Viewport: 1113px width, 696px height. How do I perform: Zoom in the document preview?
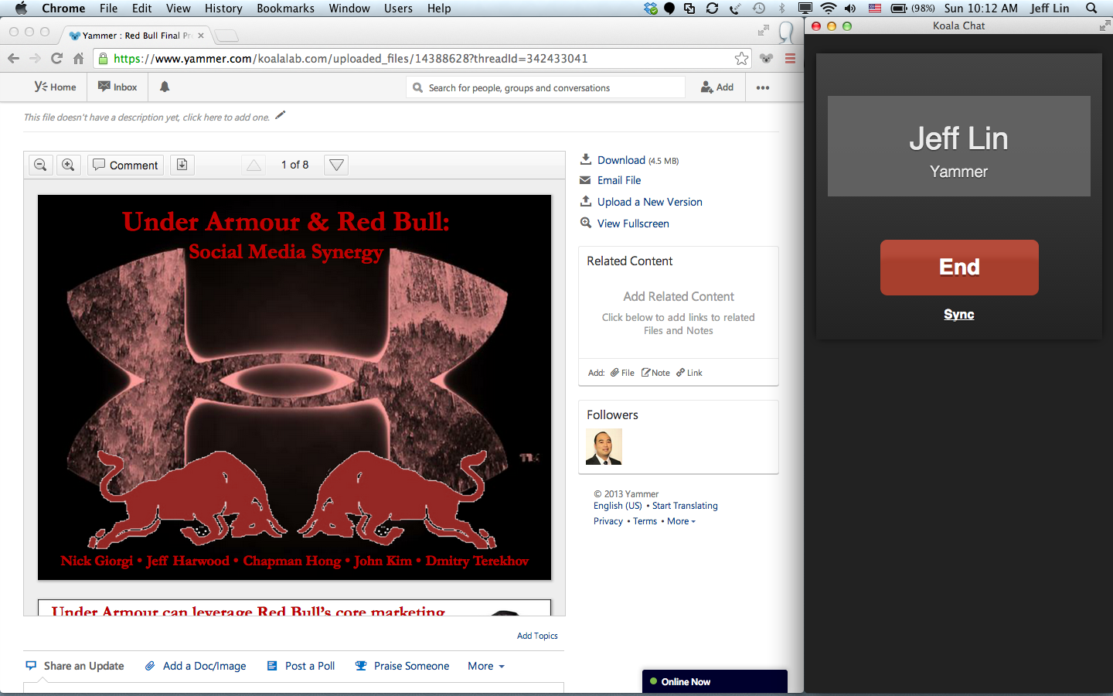pyautogui.click(x=68, y=165)
